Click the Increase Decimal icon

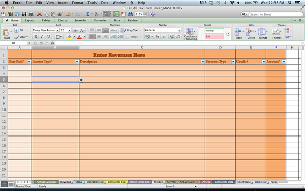(172, 37)
